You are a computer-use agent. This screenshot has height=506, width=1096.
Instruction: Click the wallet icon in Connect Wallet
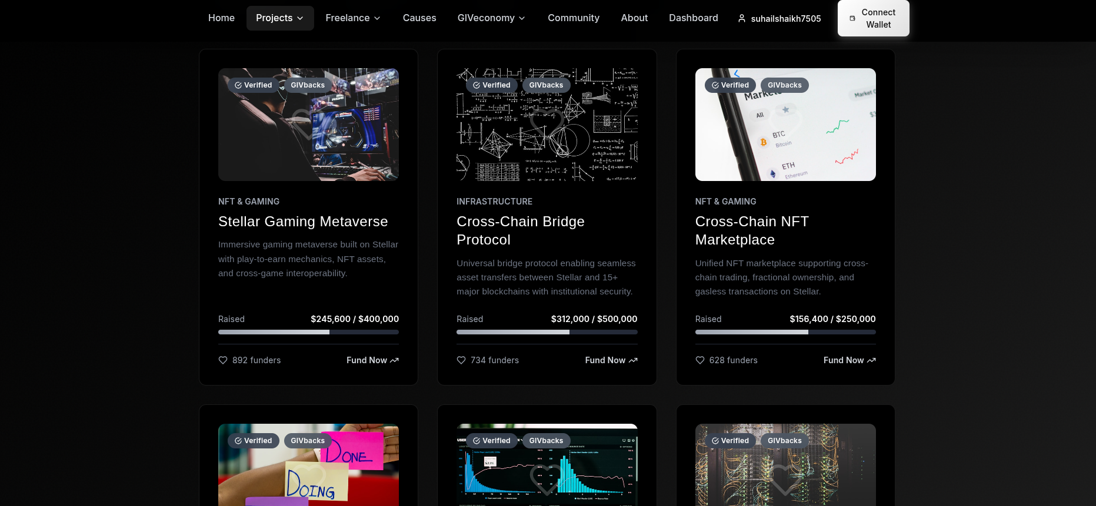pyautogui.click(x=852, y=18)
